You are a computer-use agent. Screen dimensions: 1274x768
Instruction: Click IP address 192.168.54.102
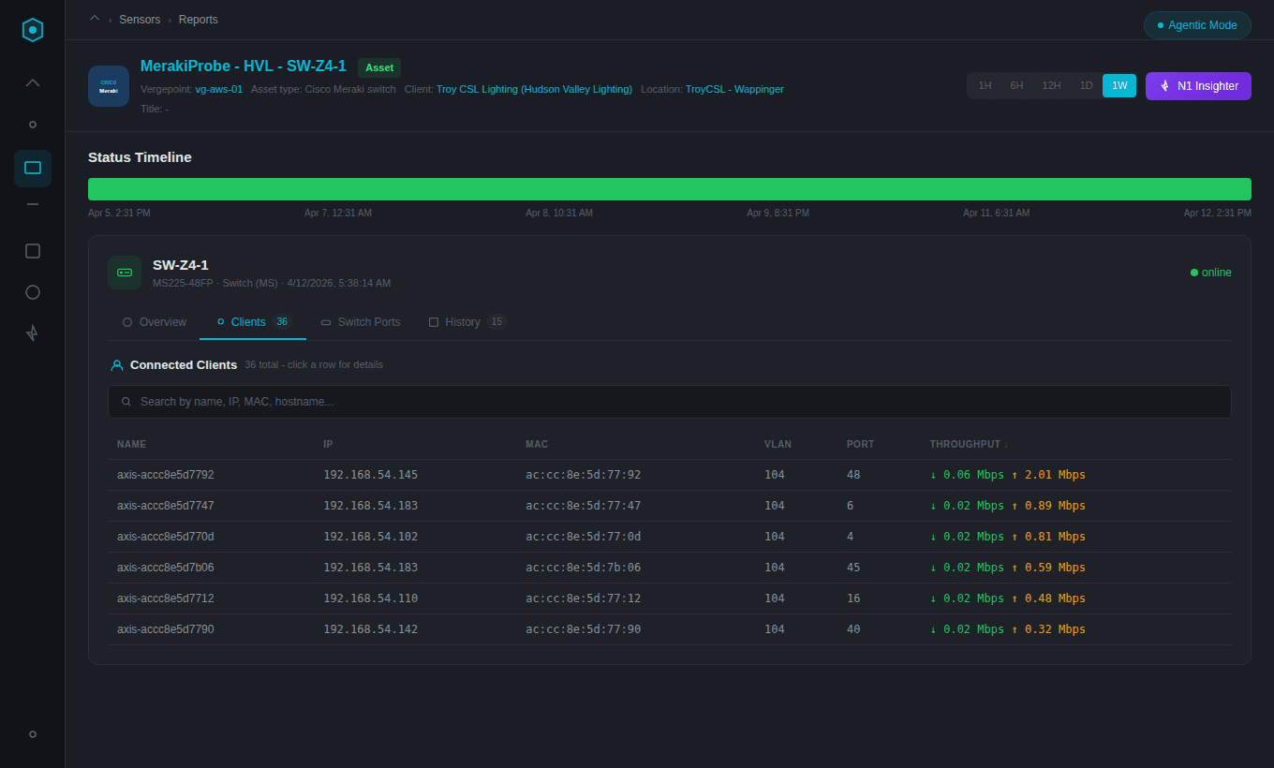(371, 537)
